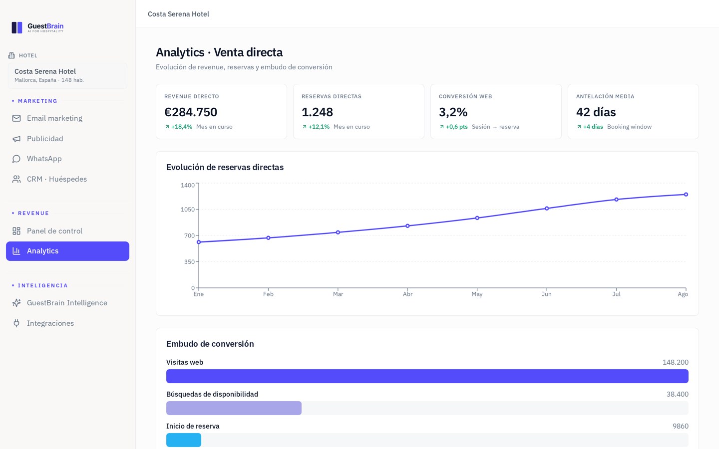Click the up arrow beside +0,6 pts

[442, 127]
